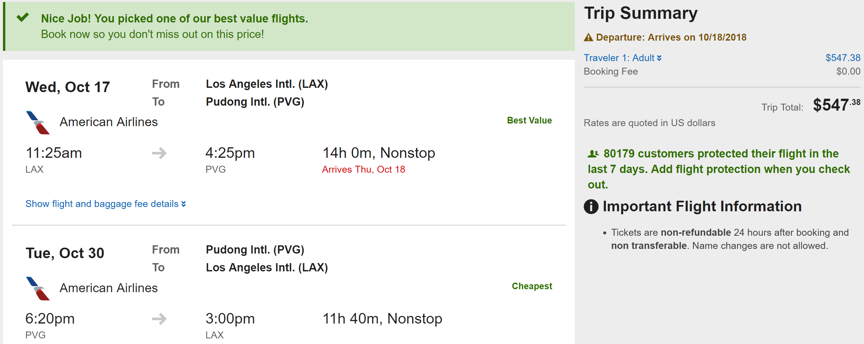Click the departure warning triangle icon
This screenshot has height=344, width=864.
588,38
